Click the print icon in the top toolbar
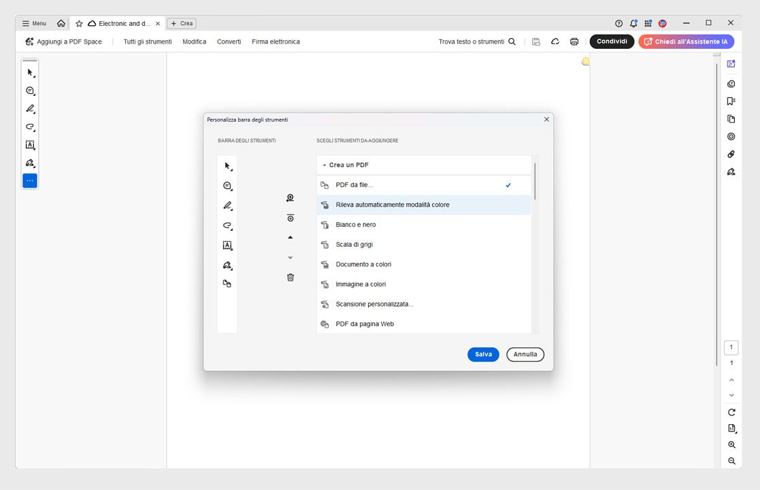 tap(574, 41)
